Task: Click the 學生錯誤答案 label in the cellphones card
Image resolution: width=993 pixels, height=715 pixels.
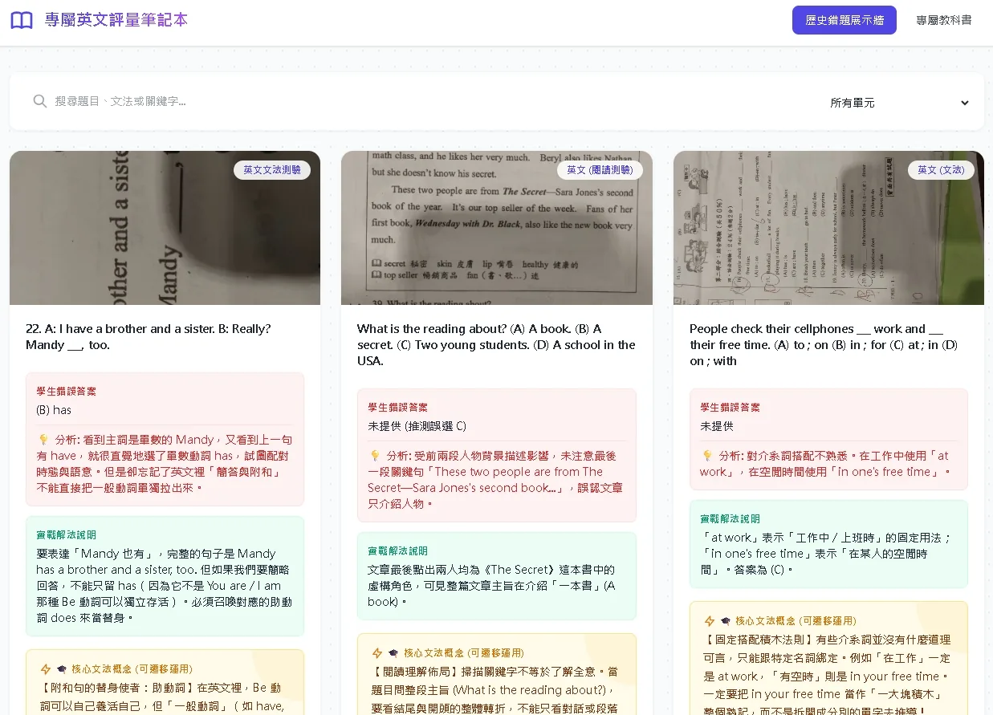Action: point(730,408)
